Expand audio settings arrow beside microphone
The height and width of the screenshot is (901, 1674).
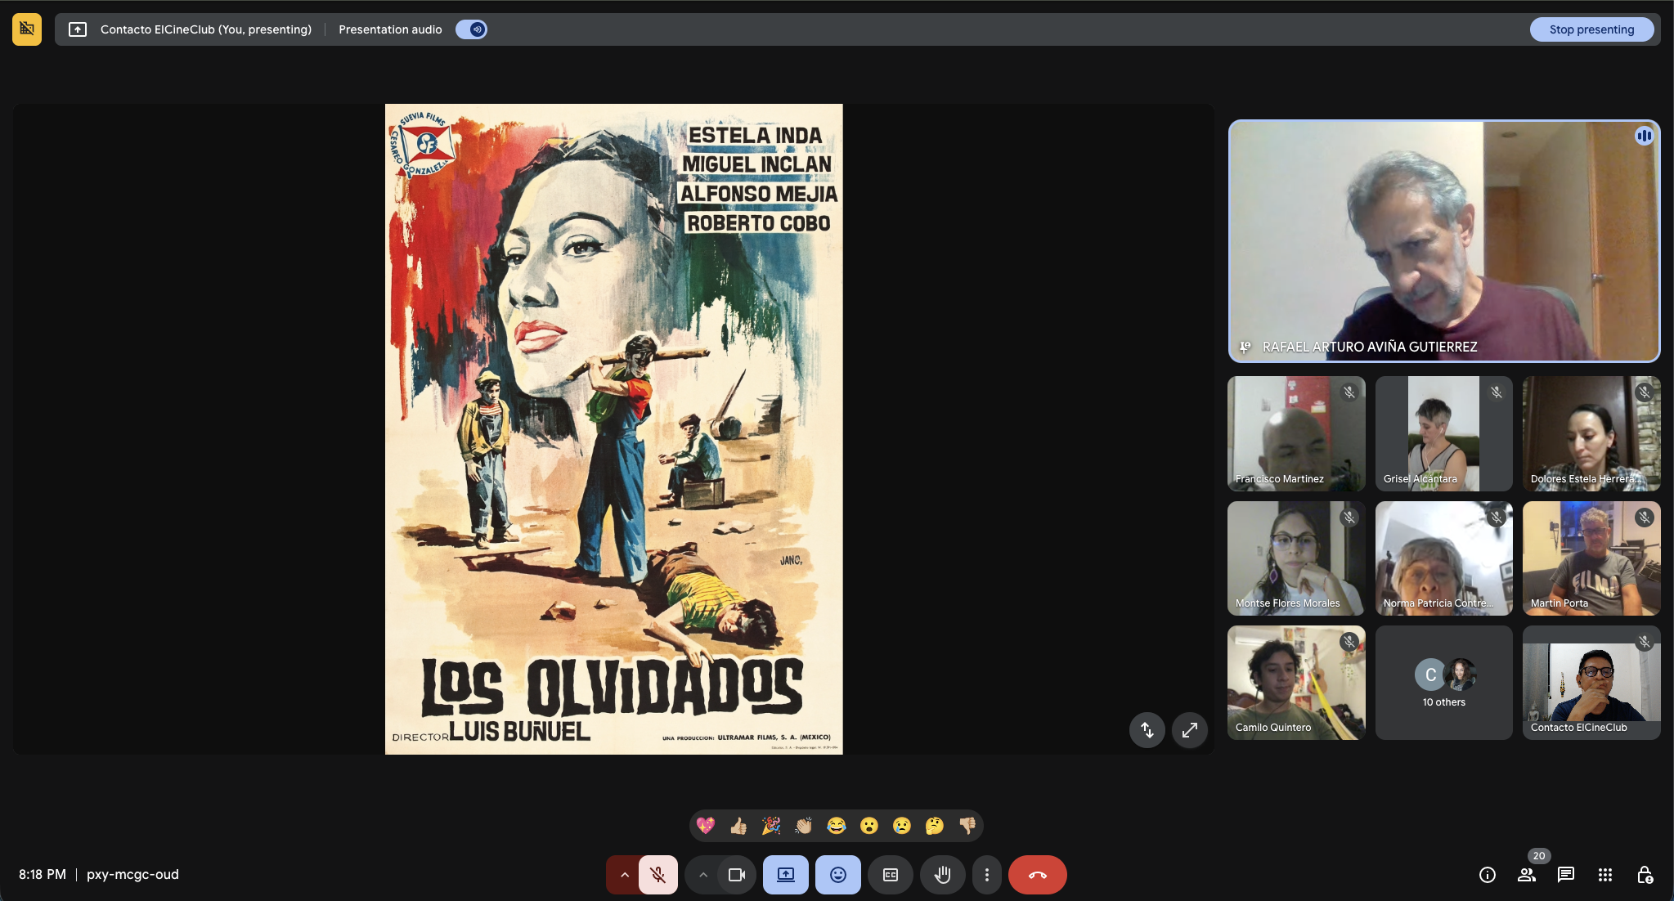[x=624, y=875]
